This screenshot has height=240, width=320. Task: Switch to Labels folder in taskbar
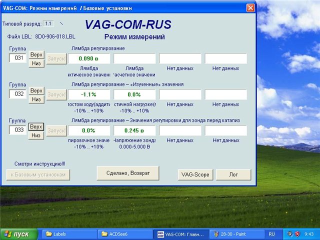click(69, 234)
